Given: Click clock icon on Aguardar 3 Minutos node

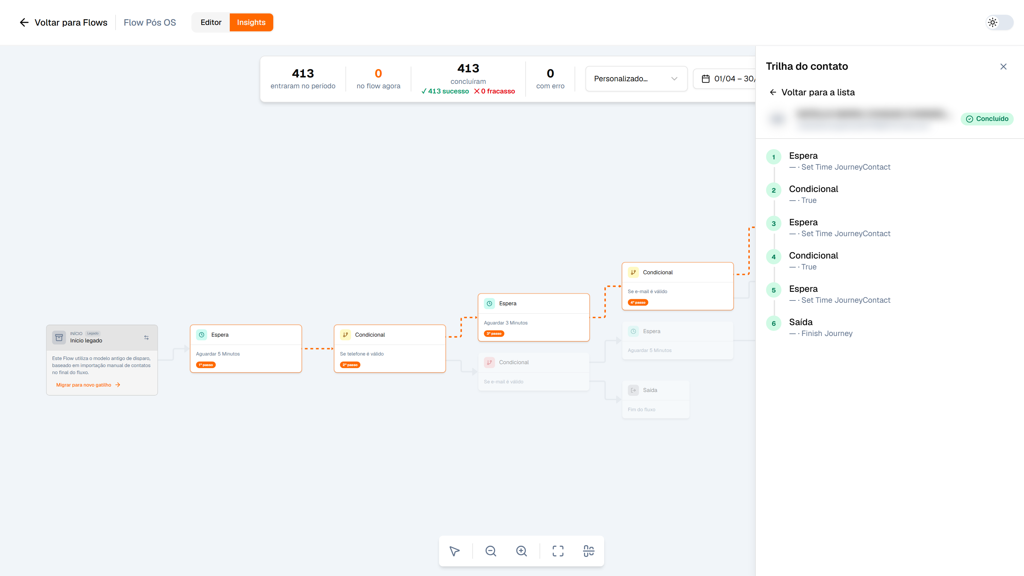Looking at the screenshot, I should pos(489,303).
